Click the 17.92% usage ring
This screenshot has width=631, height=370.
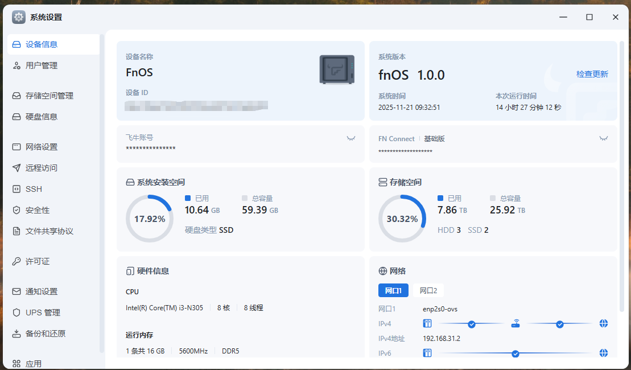(150, 219)
